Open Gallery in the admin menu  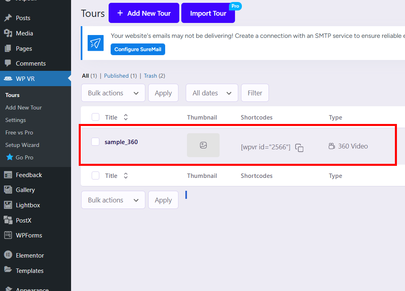[x=25, y=190]
